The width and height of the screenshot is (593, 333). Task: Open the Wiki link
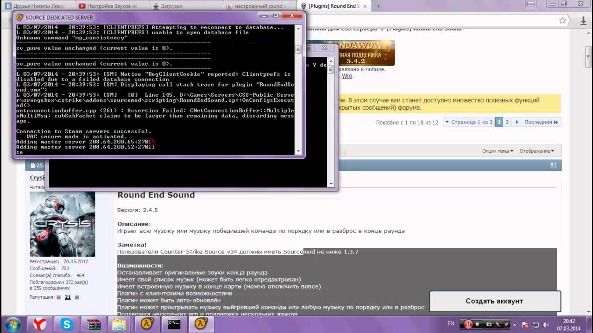347,76
